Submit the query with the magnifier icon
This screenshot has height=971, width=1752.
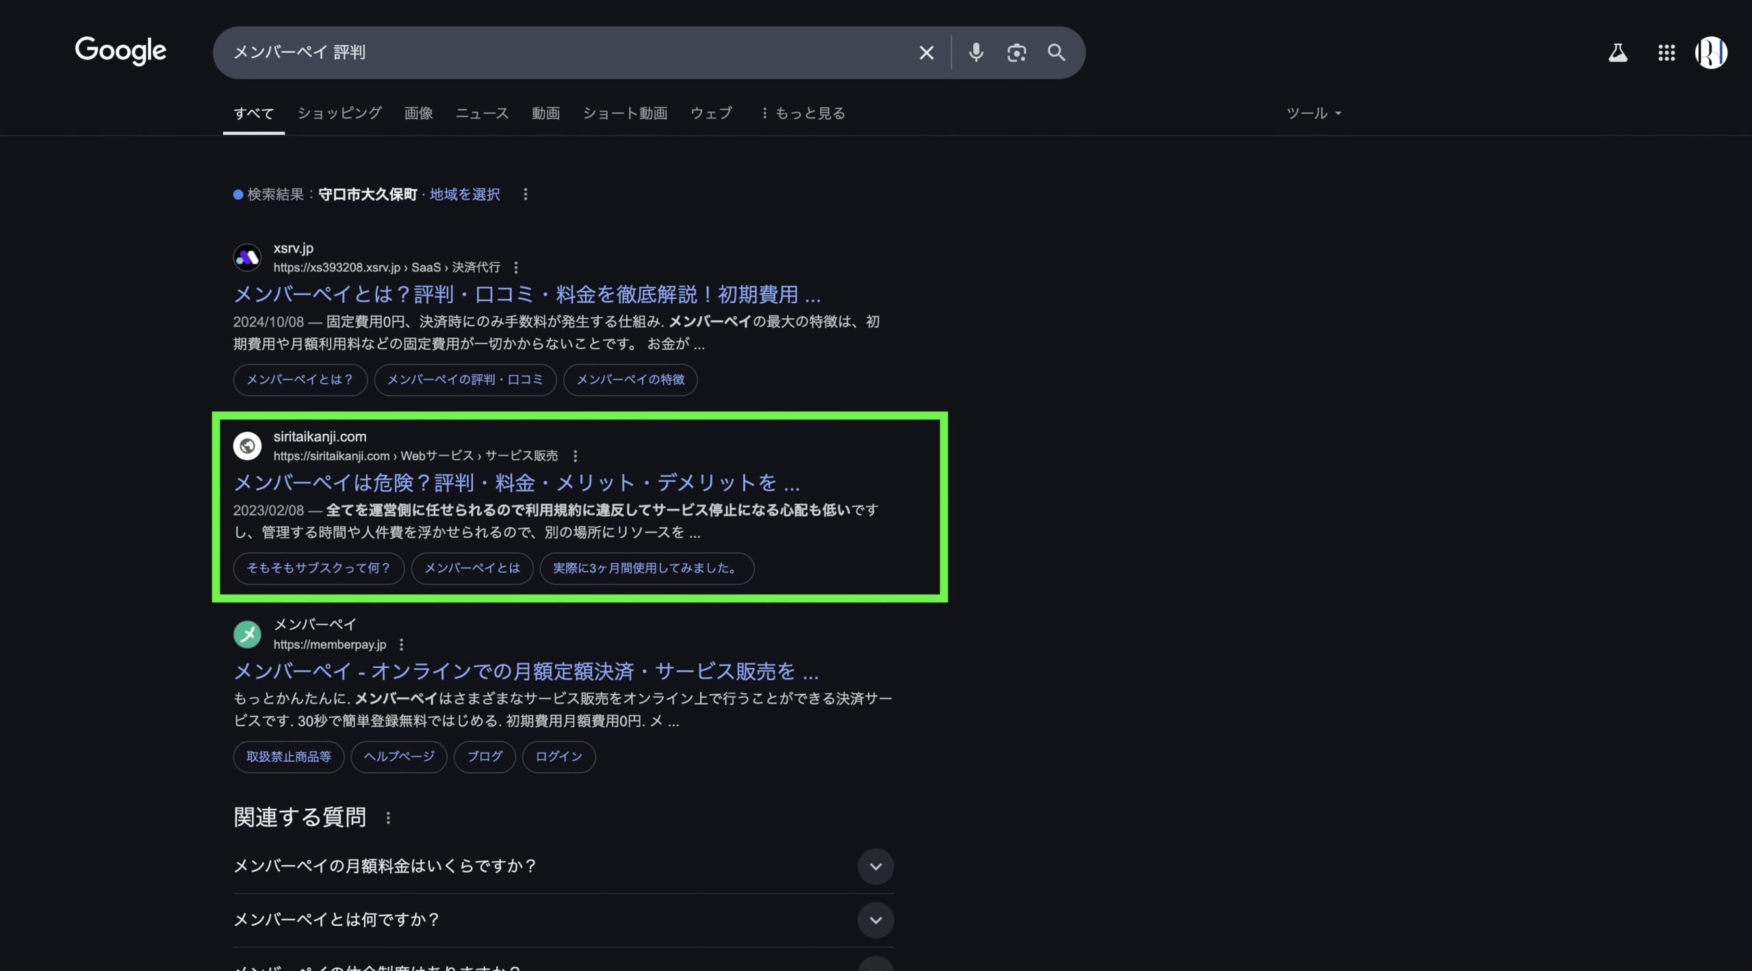pos(1056,53)
